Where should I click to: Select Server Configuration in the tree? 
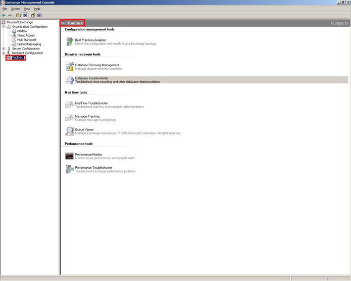point(26,49)
